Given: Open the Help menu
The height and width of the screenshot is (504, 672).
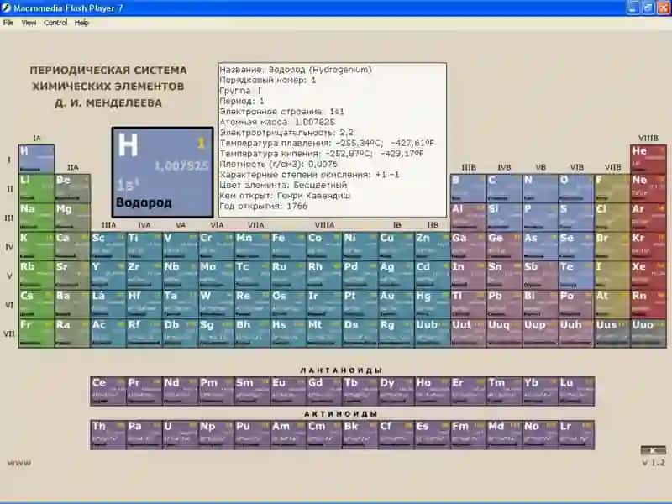Looking at the screenshot, I should 81,23.
